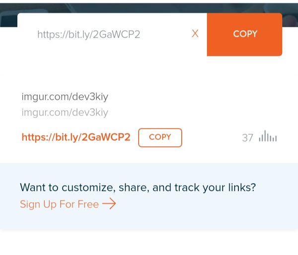
Task: Clear the URL field with the X icon
Action: coord(195,34)
